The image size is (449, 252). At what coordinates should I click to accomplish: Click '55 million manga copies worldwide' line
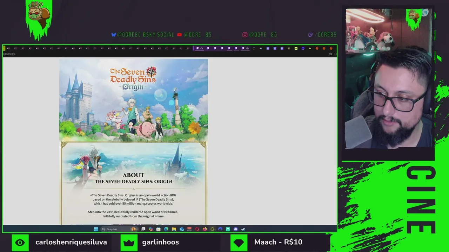(133, 204)
